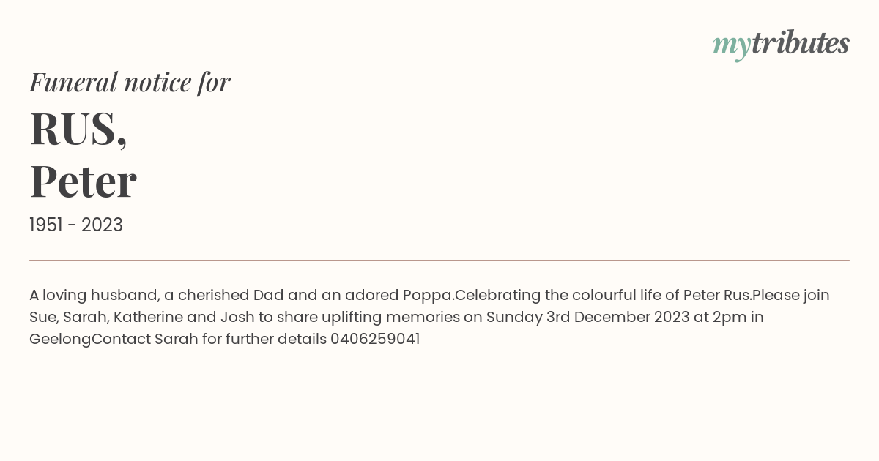The image size is (879, 461).
Task: Click the phone number 0406259041
Action: pyautogui.click(x=375, y=340)
